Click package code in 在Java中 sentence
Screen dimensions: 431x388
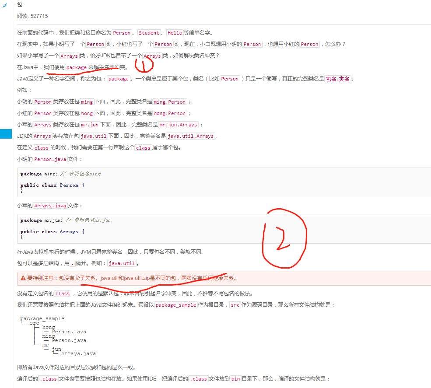(x=77, y=68)
